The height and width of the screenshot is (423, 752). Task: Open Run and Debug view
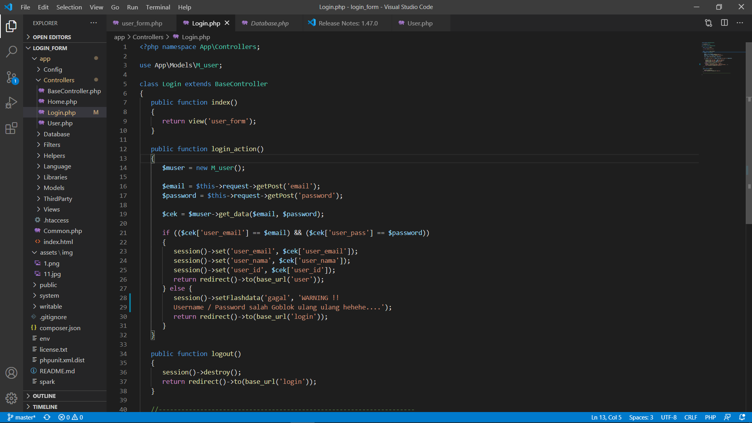pyautogui.click(x=11, y=103)
